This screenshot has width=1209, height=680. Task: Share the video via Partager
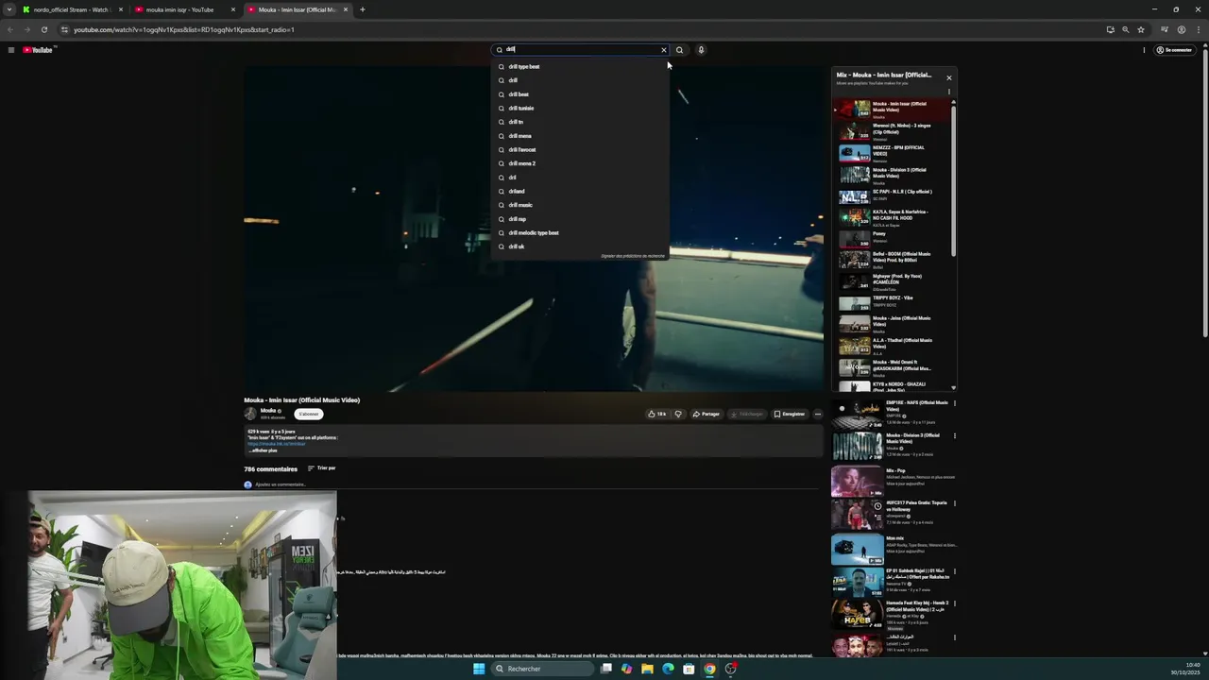(x=707, y=414)
